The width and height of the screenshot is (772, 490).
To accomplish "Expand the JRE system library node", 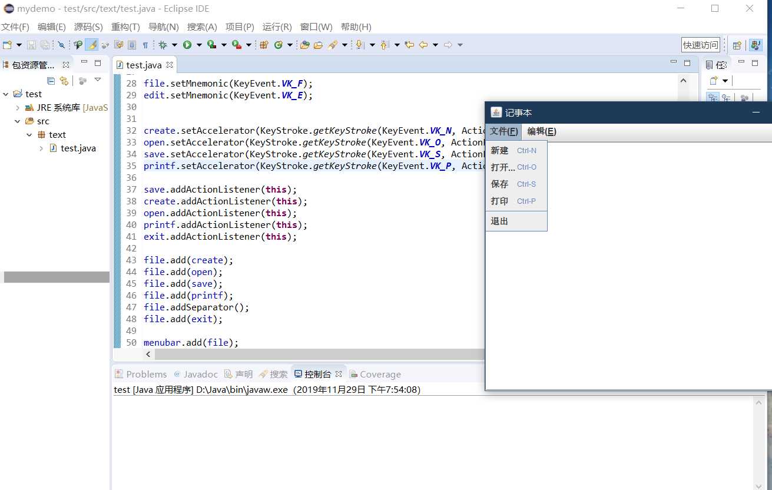I will click(x=18, y=108).
